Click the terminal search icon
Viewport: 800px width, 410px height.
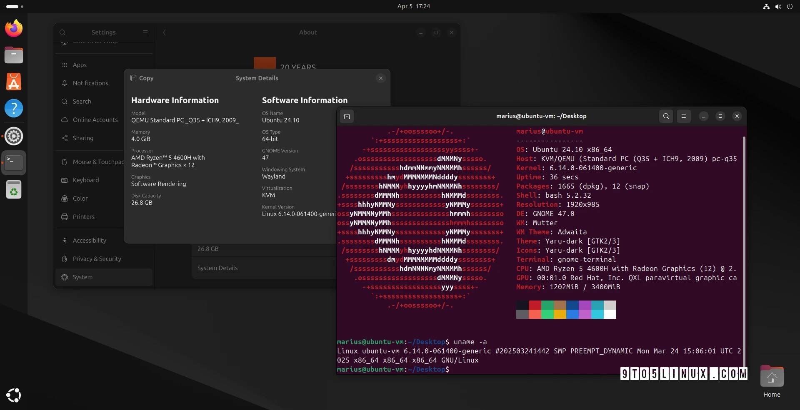[x=666, y=117]
